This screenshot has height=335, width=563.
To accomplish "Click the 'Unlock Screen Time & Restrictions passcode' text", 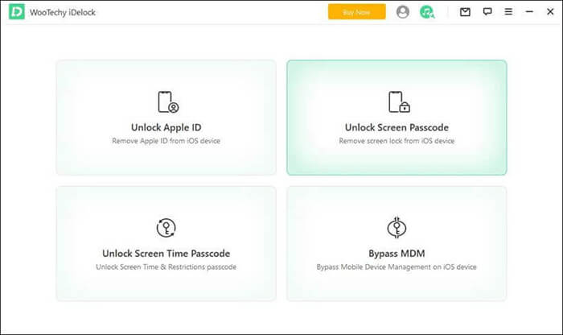I will click(166, 267).
